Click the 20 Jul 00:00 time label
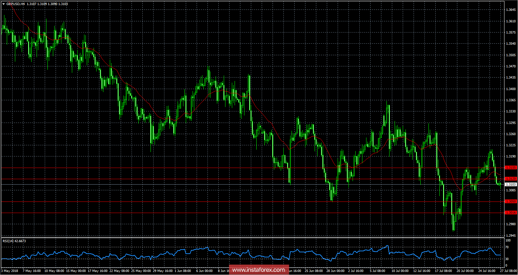 tap(465, 271)
